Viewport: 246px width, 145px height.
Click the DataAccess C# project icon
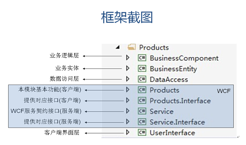point(142,79)
